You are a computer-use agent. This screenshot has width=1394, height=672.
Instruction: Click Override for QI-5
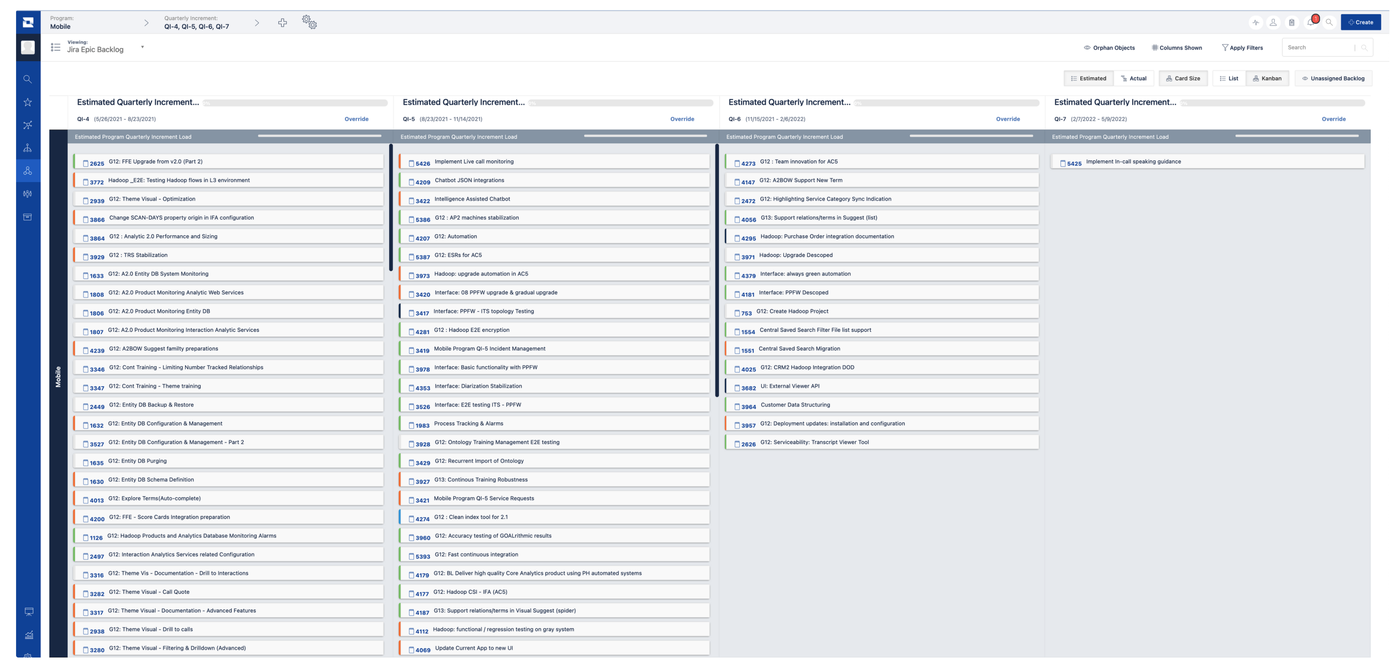pos(682,119)
